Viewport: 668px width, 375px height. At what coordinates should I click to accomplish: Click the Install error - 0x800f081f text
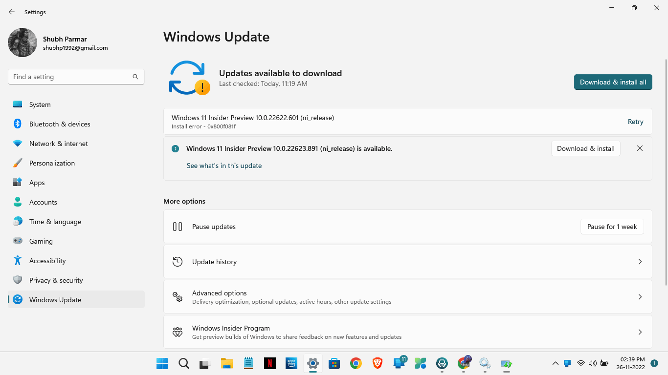point(203,126)
